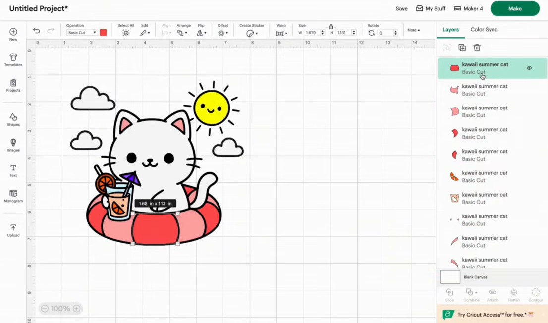Viewport: 548px width, 323px height.
Task: Open the Arrange menu
Action: point(182,33)
